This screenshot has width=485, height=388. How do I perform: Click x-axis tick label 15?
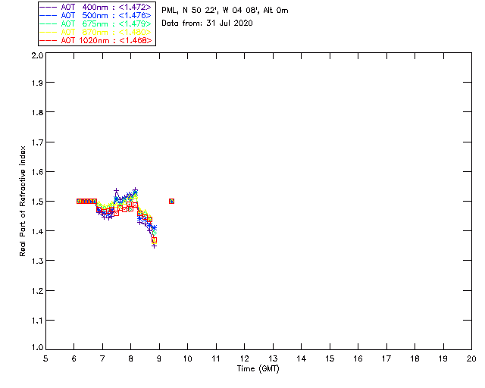[x=330, y=358]
